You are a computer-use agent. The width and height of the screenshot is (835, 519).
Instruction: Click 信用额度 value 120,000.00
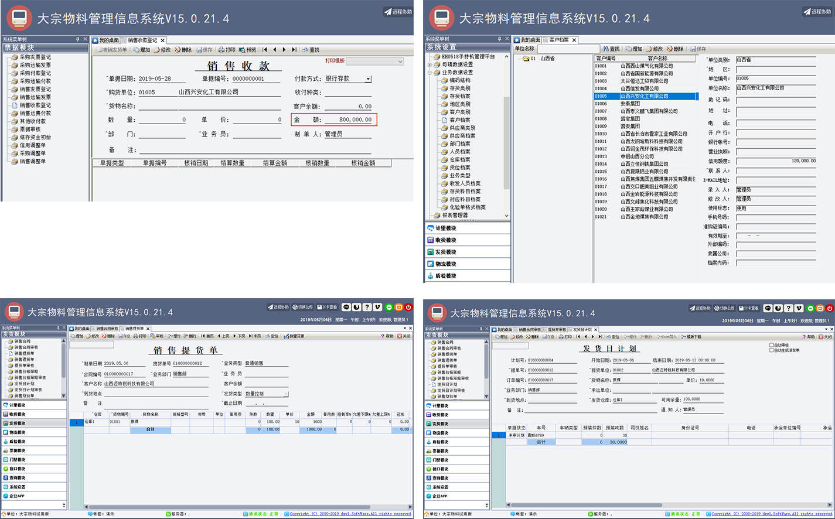tap(776, 161)
